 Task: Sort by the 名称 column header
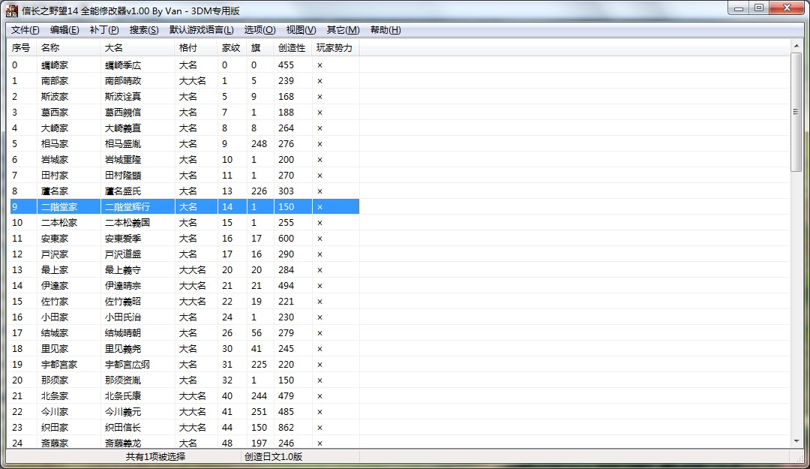tap(68, 47)
